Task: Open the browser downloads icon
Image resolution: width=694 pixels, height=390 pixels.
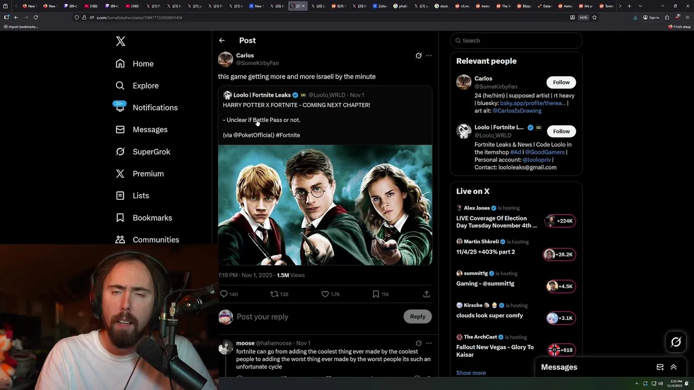Action: tap(635, 17)
